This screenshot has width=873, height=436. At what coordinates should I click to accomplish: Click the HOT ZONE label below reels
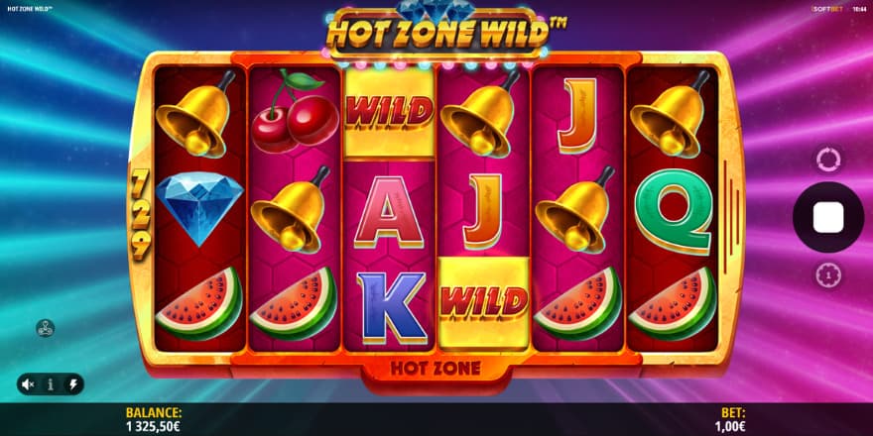436,369
